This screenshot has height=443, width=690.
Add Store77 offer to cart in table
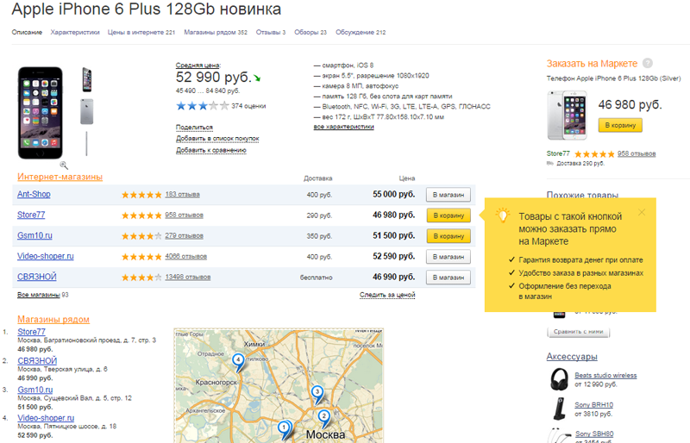tap(448, 215)
